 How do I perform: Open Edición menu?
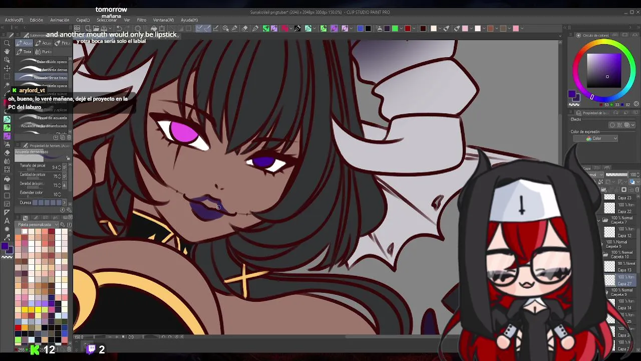37,20
